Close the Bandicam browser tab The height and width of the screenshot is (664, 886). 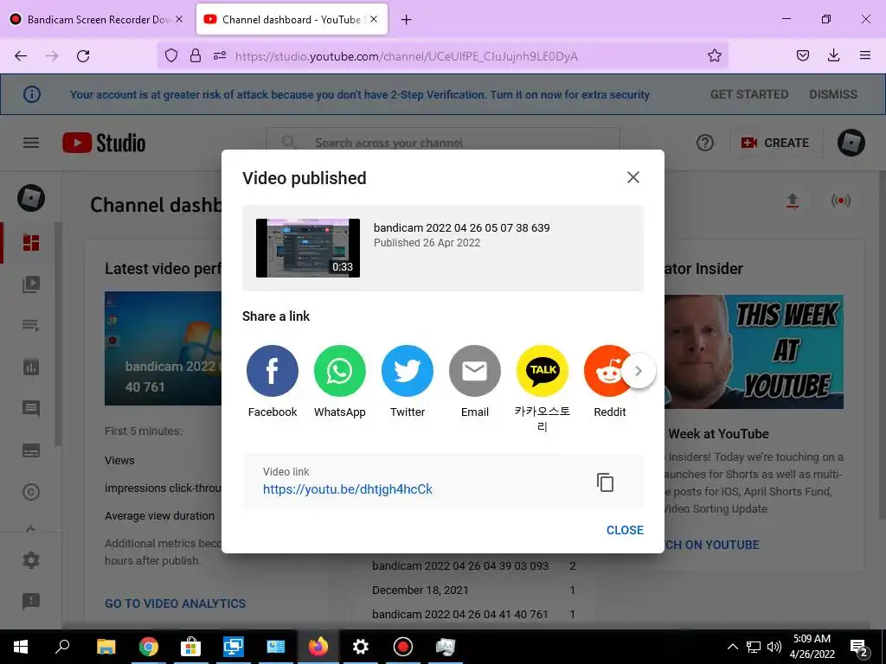[178, 19]
